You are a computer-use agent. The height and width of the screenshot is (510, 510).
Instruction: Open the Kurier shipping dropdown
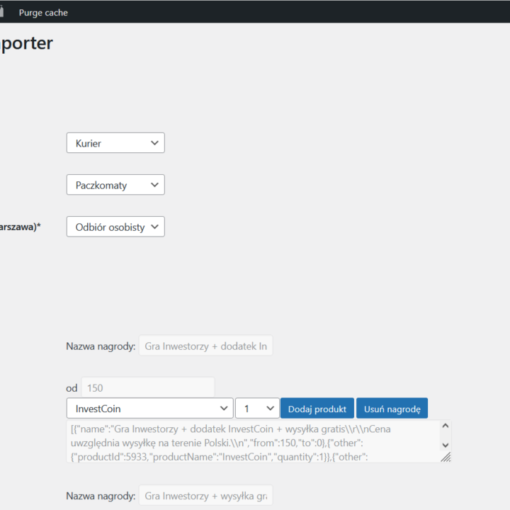pos(115,143)
